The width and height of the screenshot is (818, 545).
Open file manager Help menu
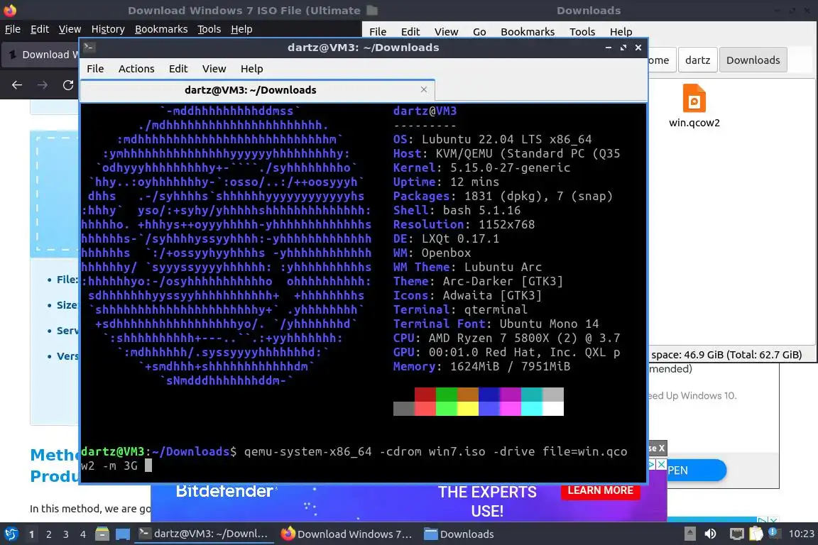tap(621, 32)
